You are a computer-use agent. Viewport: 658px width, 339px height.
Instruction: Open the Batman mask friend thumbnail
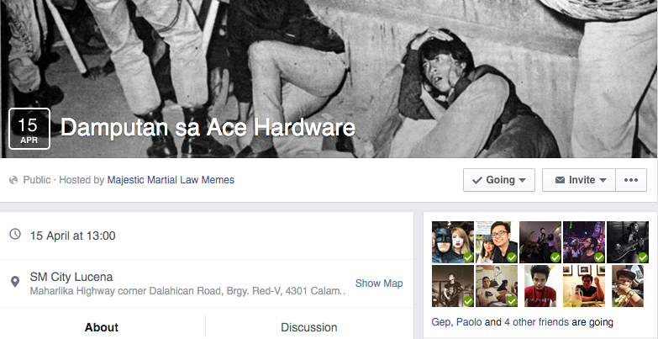click(451, 242)
